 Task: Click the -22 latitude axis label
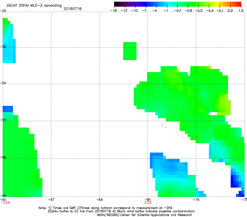[3, 47]
